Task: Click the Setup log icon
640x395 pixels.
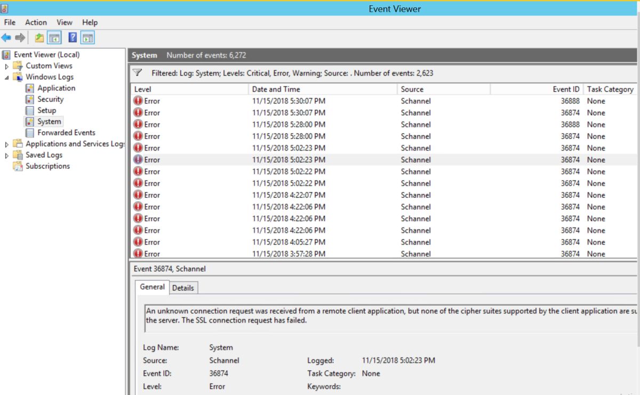Action: [30, 111]
